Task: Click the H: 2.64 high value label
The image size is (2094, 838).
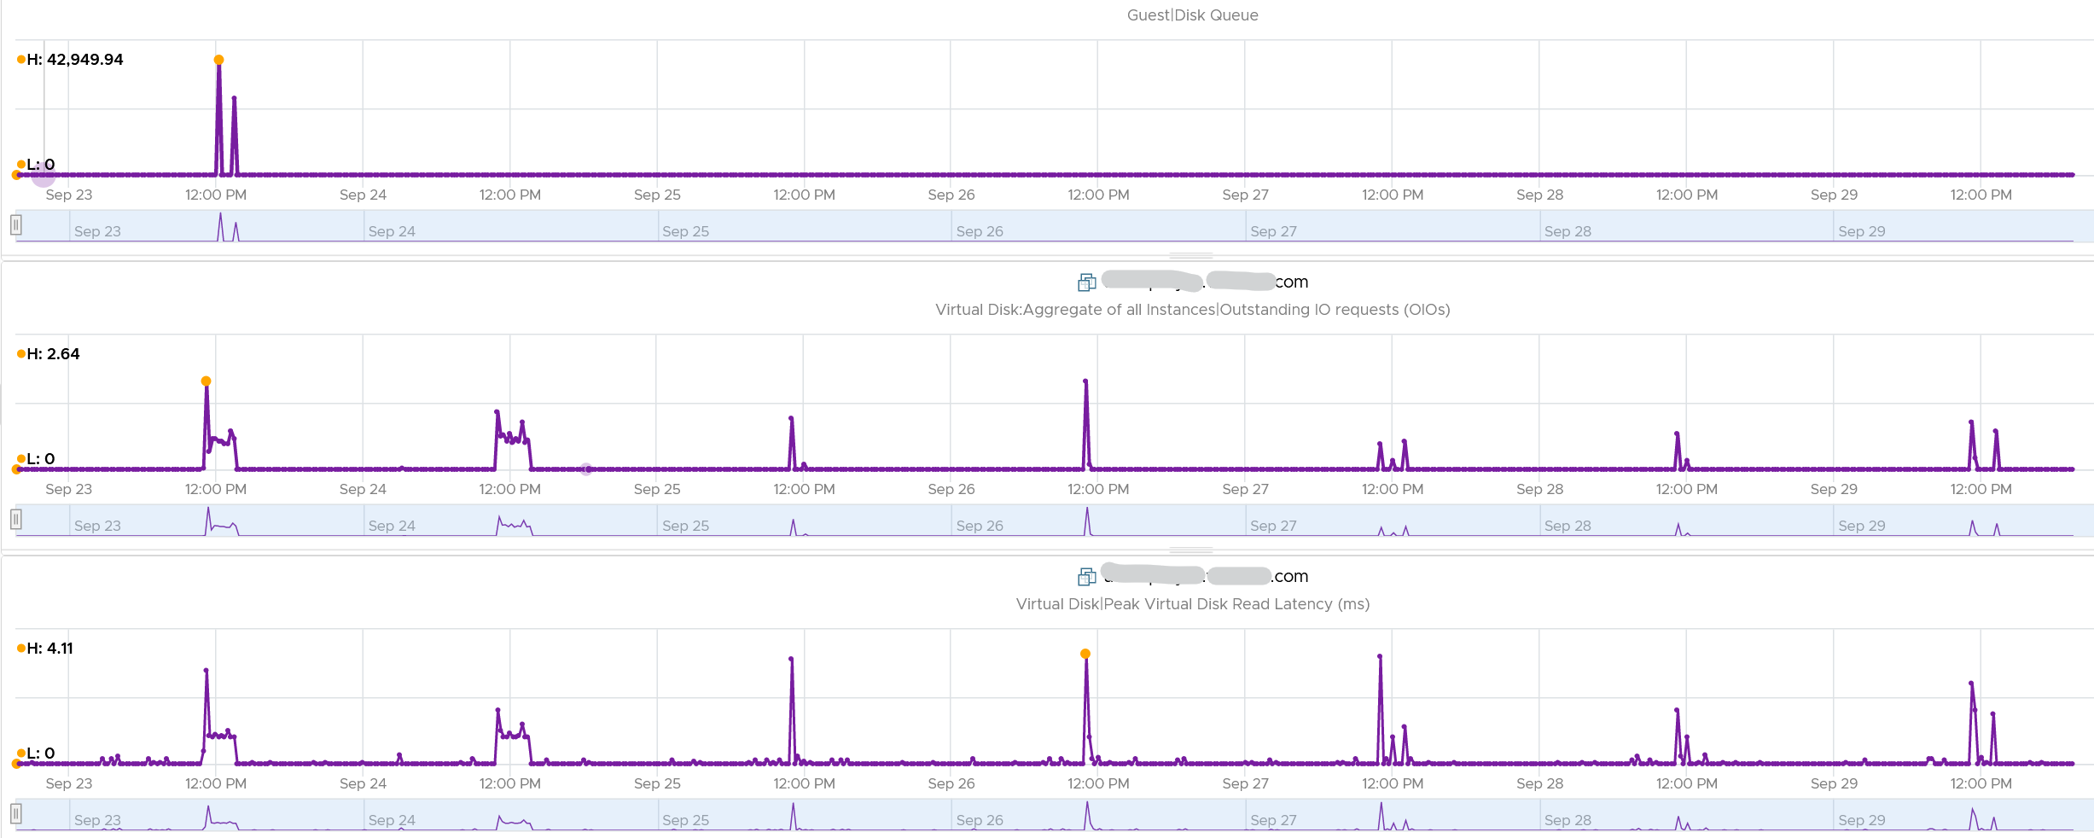Action: (x=53, y=354)
